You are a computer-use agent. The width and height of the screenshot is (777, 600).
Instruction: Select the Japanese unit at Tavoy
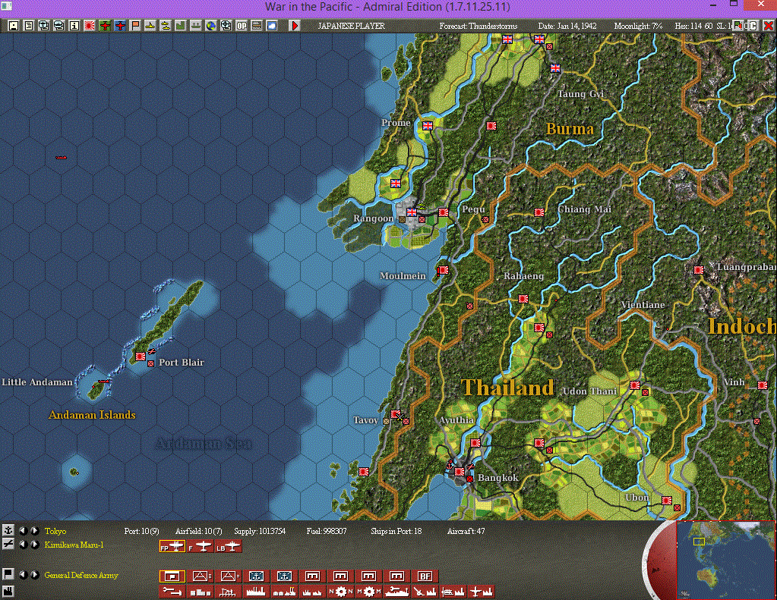coord(396,414)
